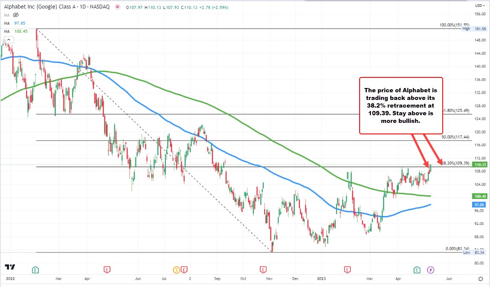This screenshot has width=490, height=287.
Task: Click the 120.00 price axis label
Action: coord(480,132)
